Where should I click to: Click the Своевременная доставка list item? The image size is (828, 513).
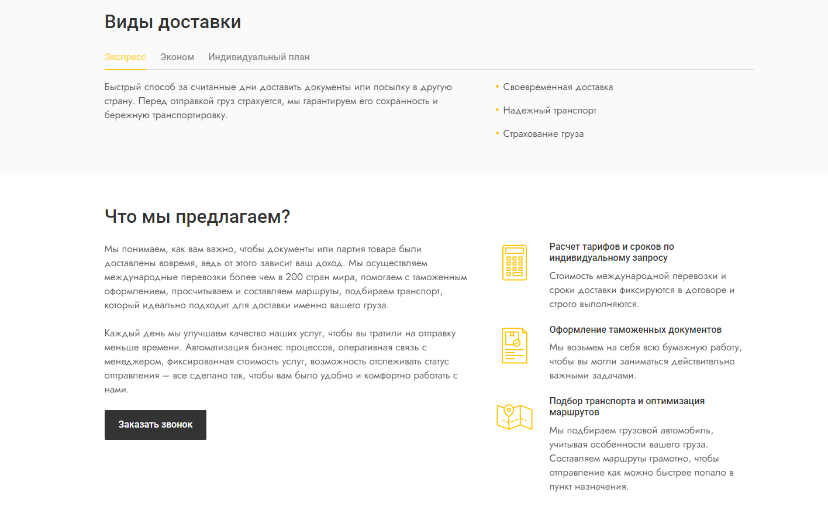coord(558,87)
